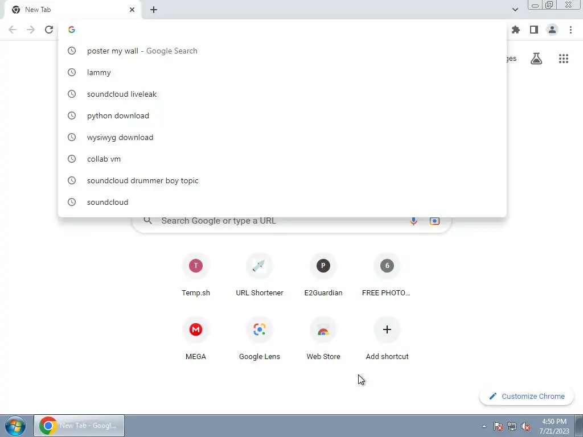Open Chrome's three-dot menu
The image size is (583, 437).
[x=570, y=30]
